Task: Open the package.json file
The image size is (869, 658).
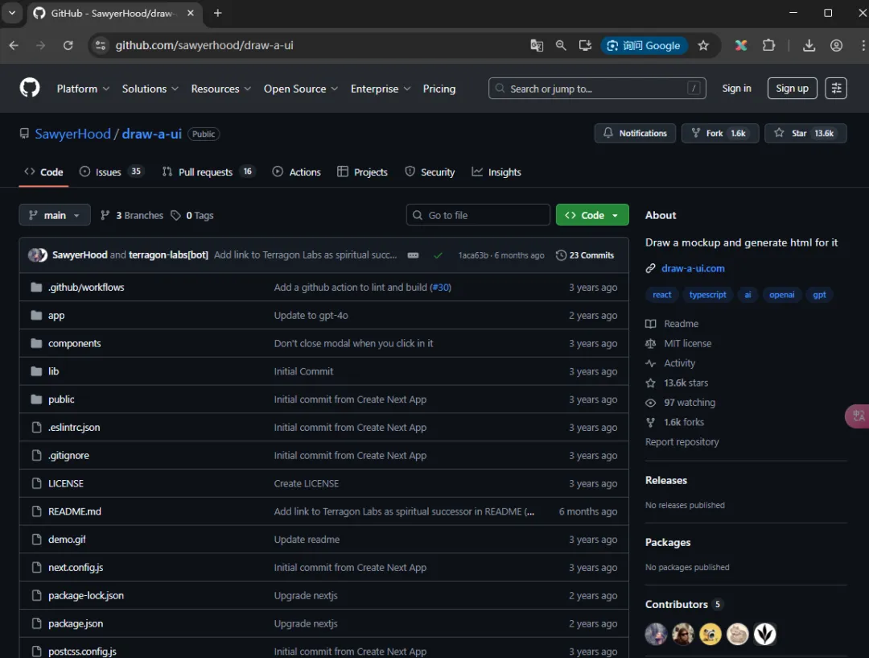Action: [76, 623]
